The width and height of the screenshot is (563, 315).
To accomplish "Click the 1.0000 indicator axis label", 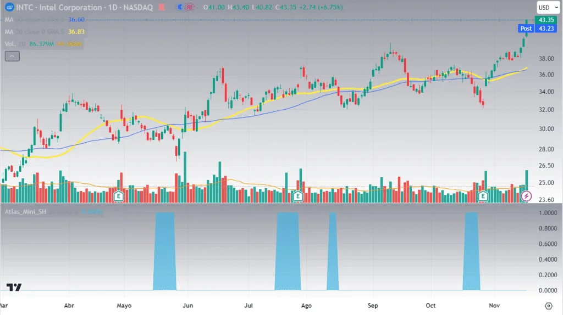I will tap(548, 213).
